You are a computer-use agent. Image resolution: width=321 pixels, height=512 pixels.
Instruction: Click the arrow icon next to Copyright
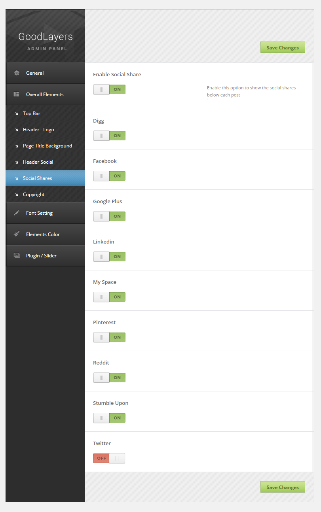[x=17, y=195]
